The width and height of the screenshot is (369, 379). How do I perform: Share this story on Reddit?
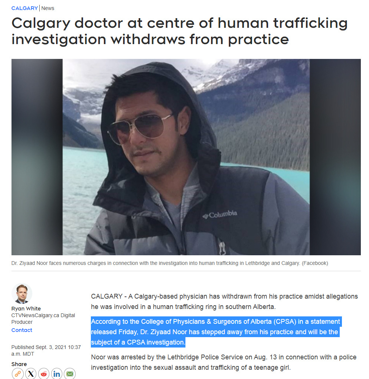point(44,374)
